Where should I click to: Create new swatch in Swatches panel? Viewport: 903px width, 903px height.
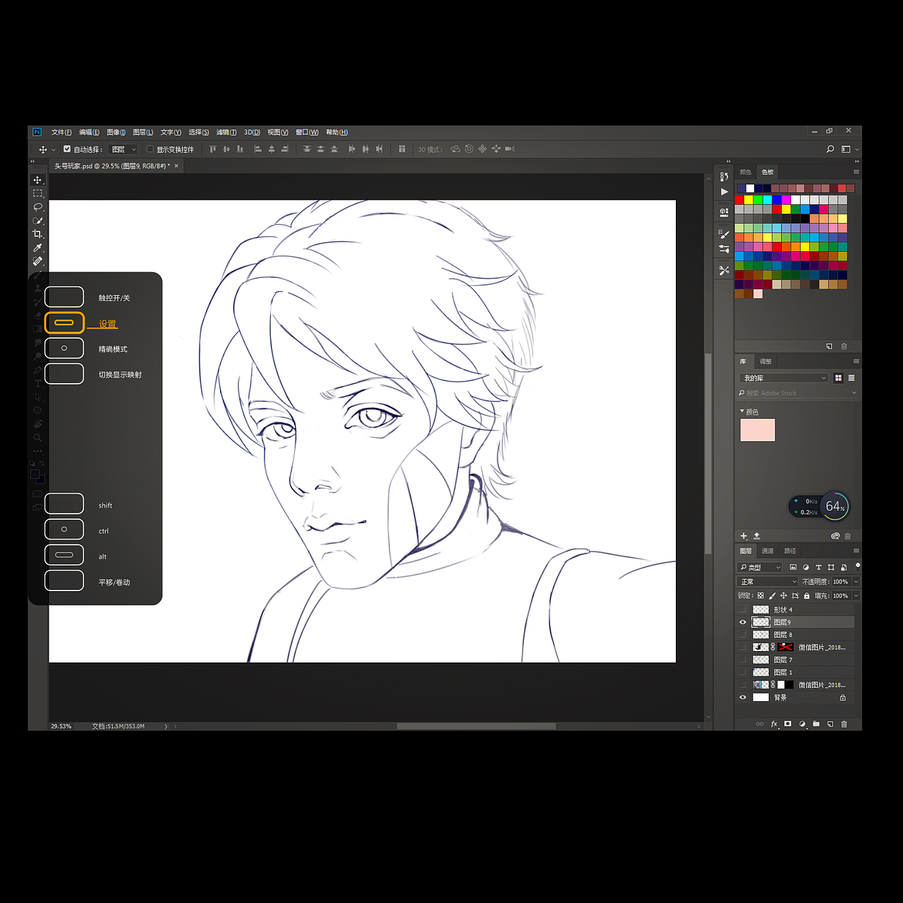830,346
